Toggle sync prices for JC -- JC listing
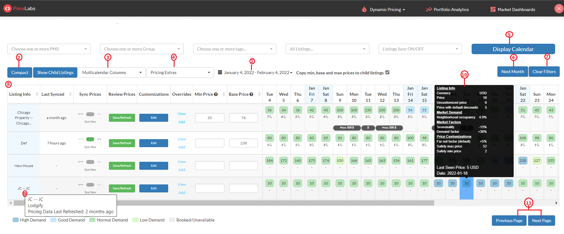The height and width of the screenshot is (234, 564). 90,184
